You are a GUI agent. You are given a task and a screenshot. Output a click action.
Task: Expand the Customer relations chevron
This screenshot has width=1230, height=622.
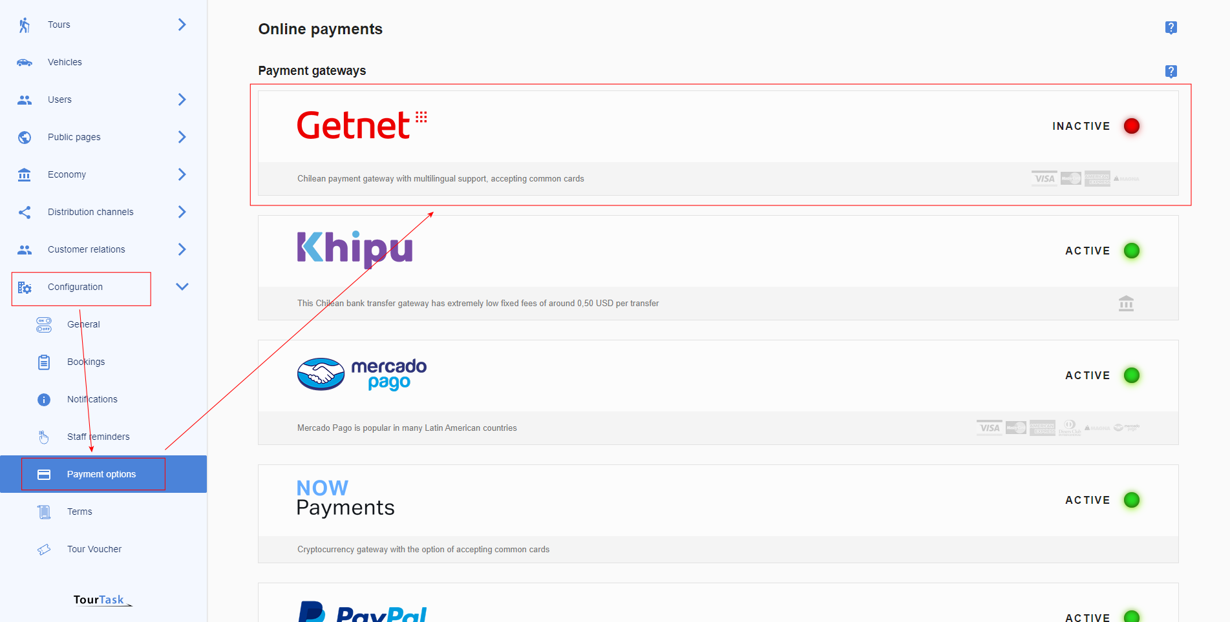tap(182, 249)
